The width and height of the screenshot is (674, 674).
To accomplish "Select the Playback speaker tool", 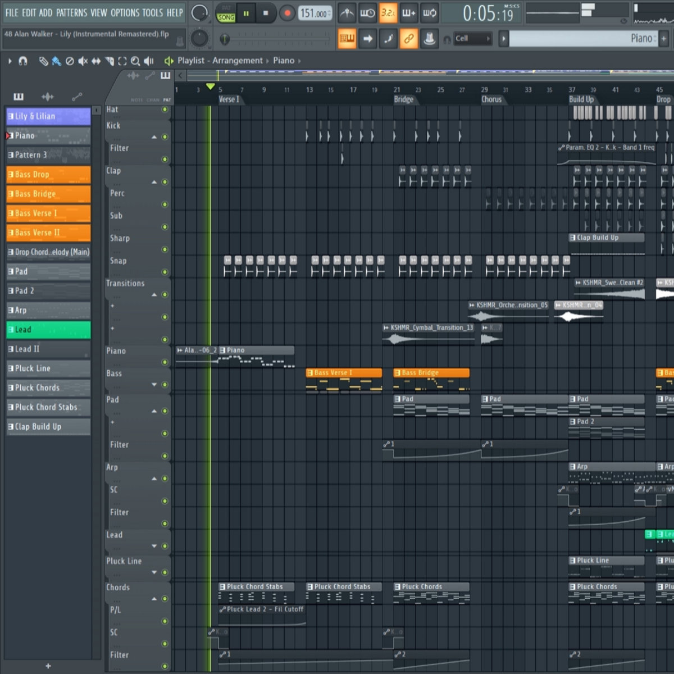I will click(x=149, y=61).
